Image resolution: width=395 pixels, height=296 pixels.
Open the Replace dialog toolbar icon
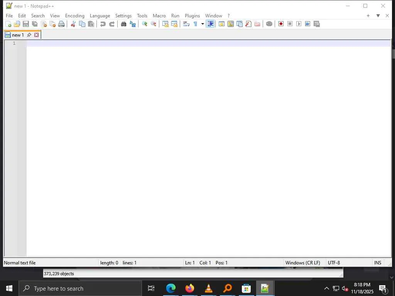coord(133,24)
